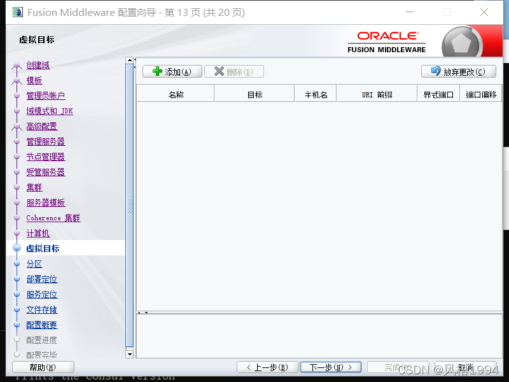Open the 高级配置 step link

42,126
